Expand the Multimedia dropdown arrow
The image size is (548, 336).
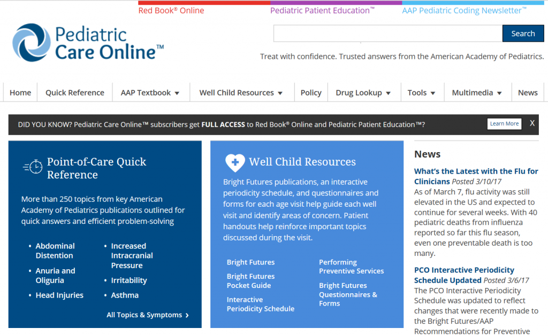[x=499, y=93]
